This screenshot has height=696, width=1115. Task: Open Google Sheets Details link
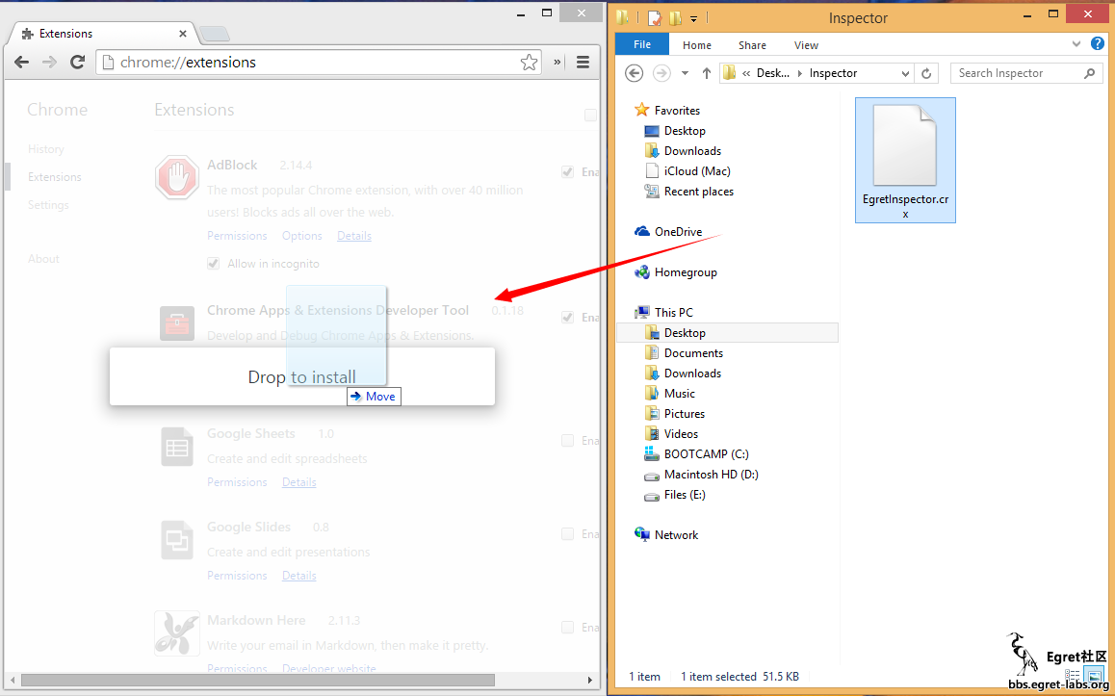pos(298,482)
